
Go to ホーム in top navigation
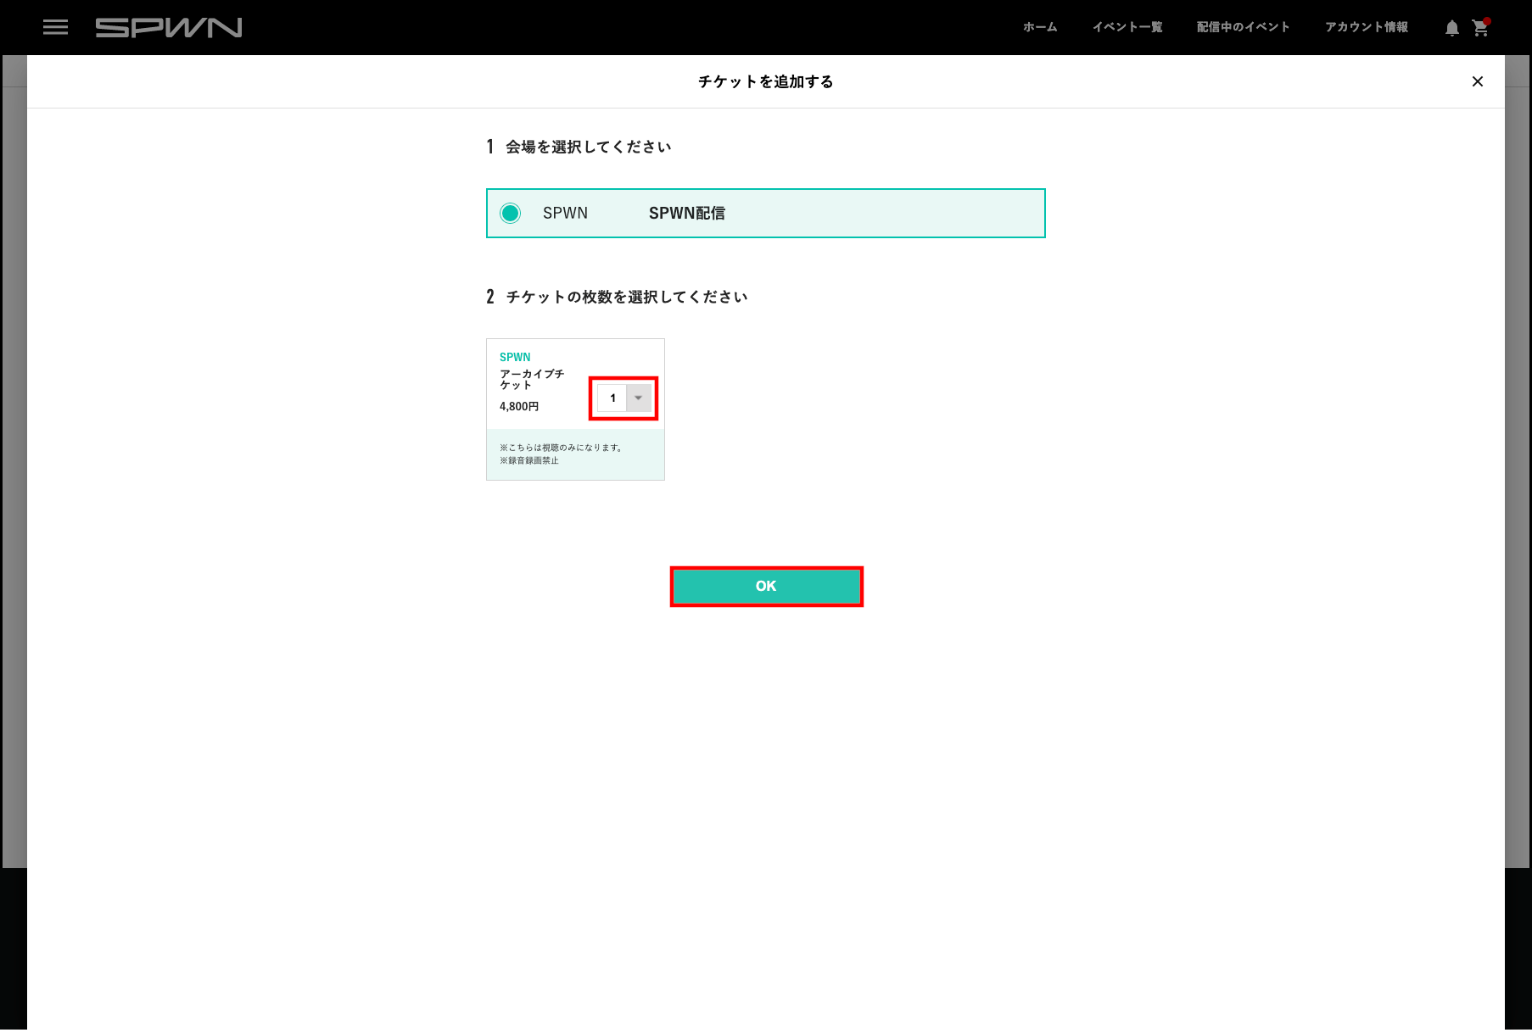(1040, 27)
